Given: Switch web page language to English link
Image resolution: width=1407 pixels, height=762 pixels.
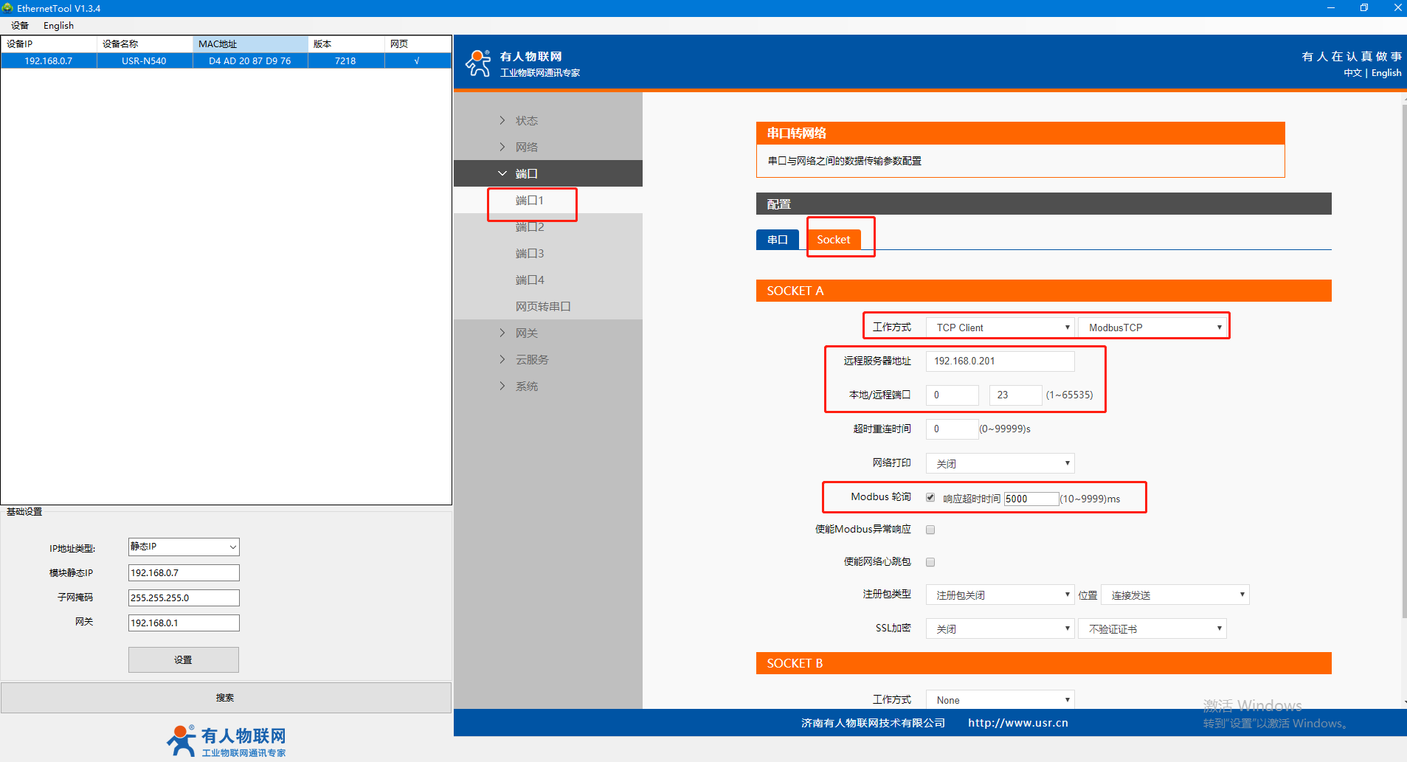Looking at the screenshot, I should 1386,73.
